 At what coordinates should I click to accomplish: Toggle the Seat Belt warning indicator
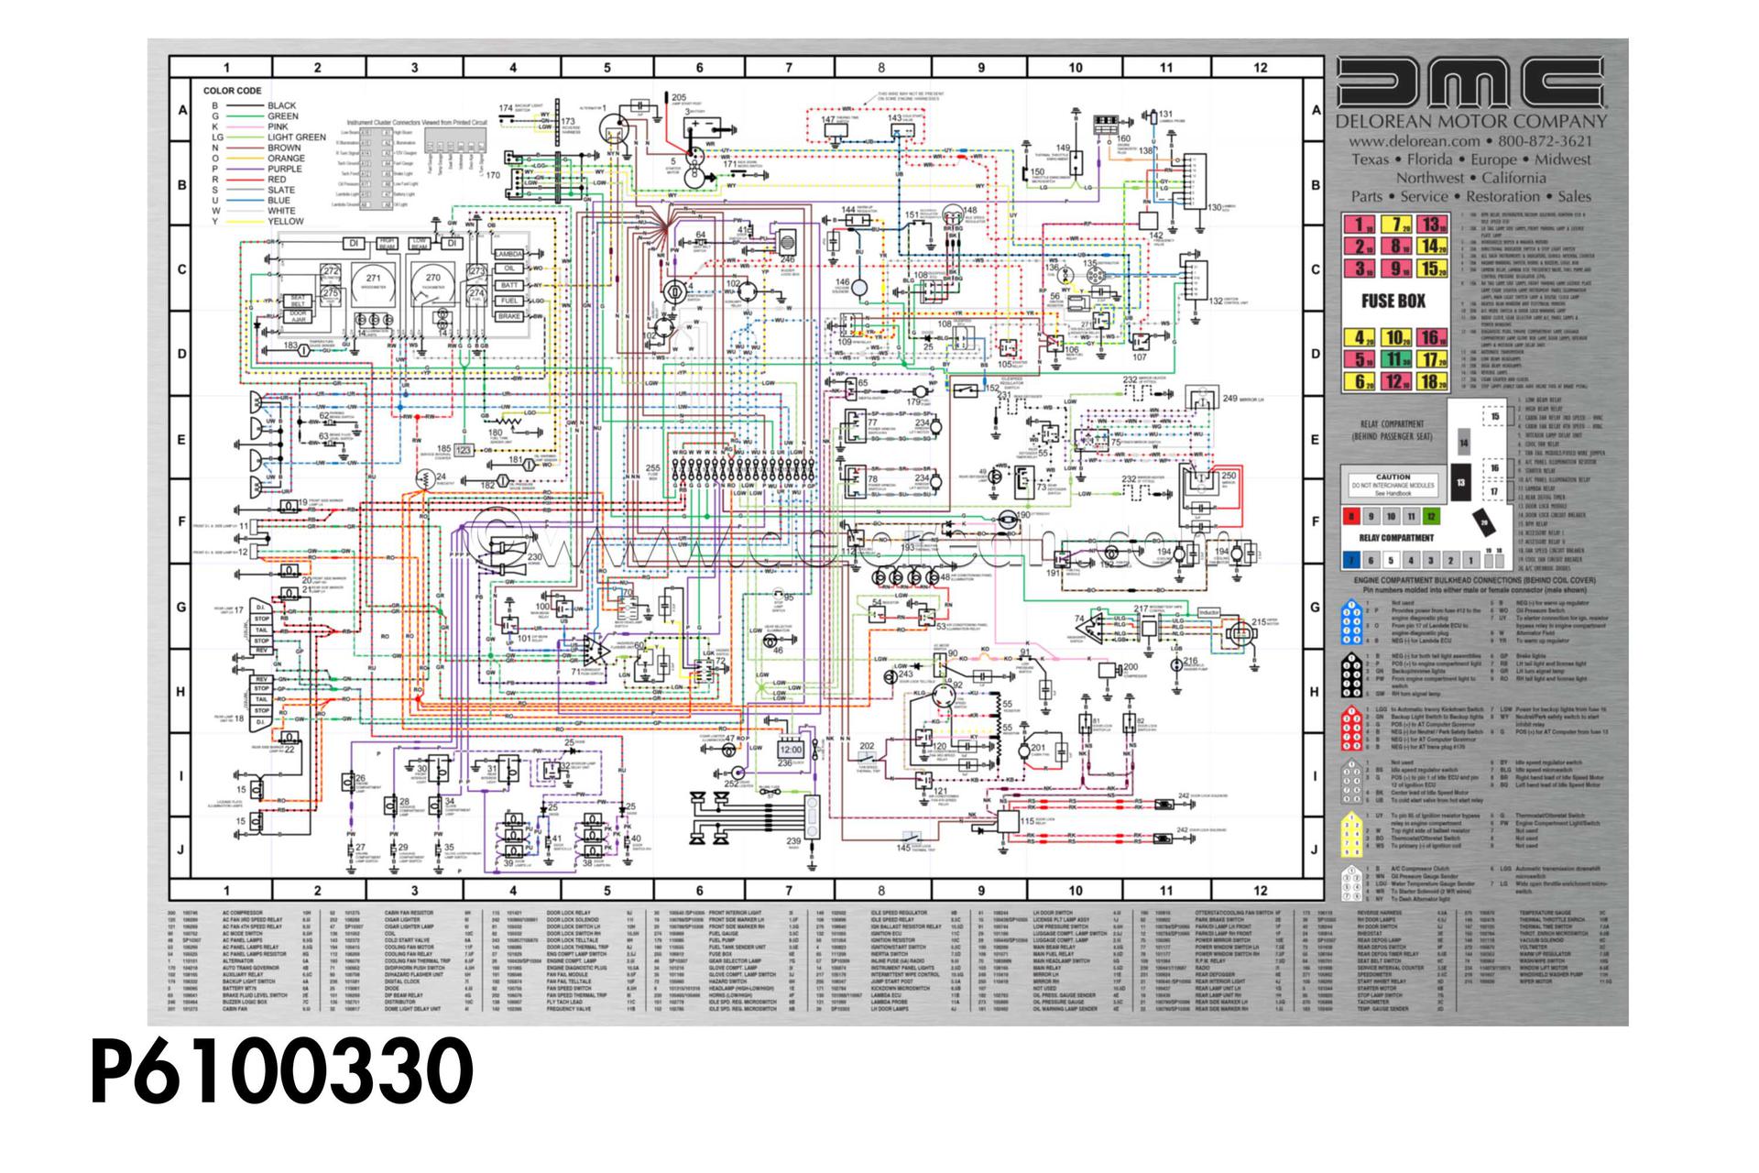[297, 300]
